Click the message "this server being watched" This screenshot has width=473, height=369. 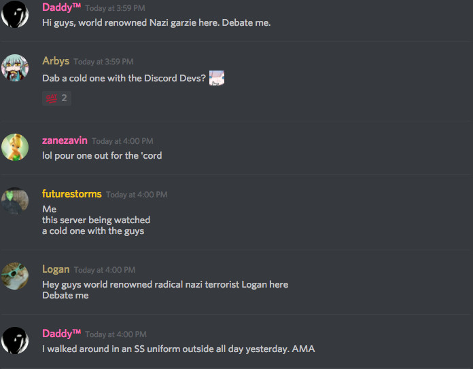pos(96,220)
